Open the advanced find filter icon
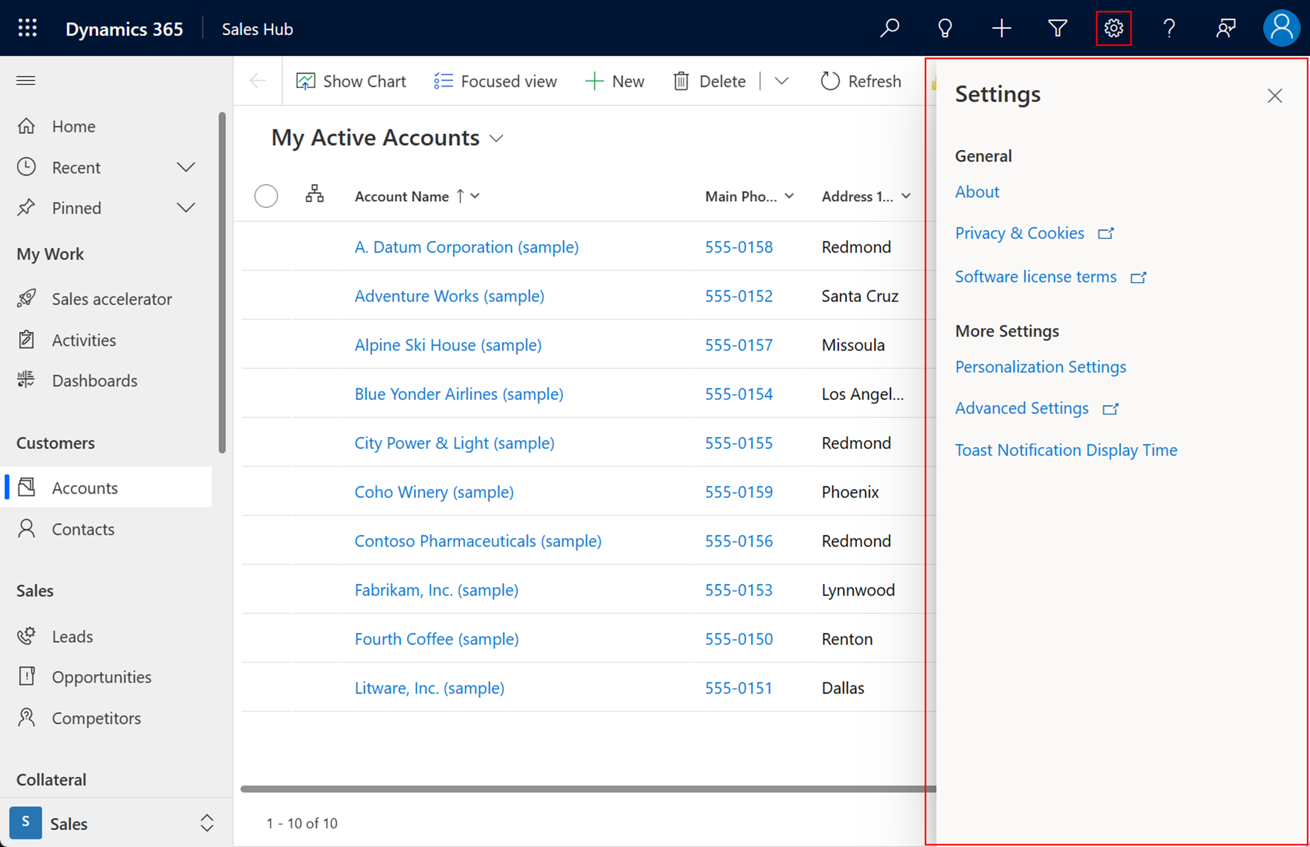The image size is (1310, 847). pos(1057,28)
